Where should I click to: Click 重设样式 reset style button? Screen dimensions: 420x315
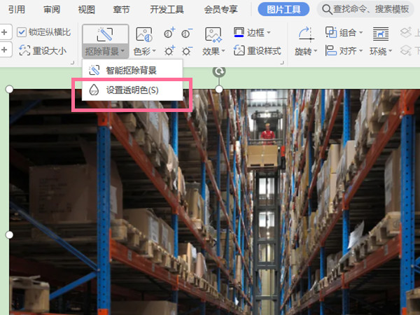tap(258, 50)
